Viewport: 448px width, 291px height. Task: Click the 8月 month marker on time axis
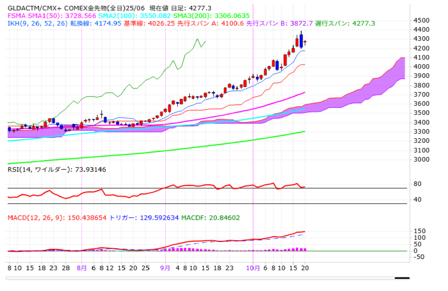82,269
